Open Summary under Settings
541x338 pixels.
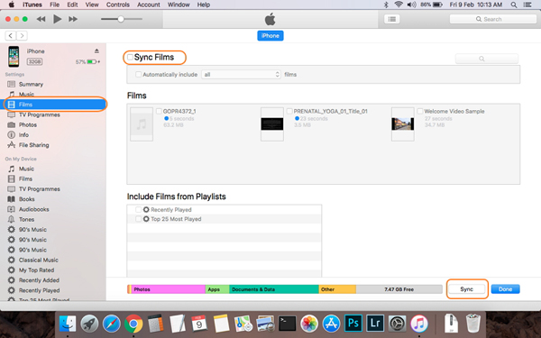31,84
